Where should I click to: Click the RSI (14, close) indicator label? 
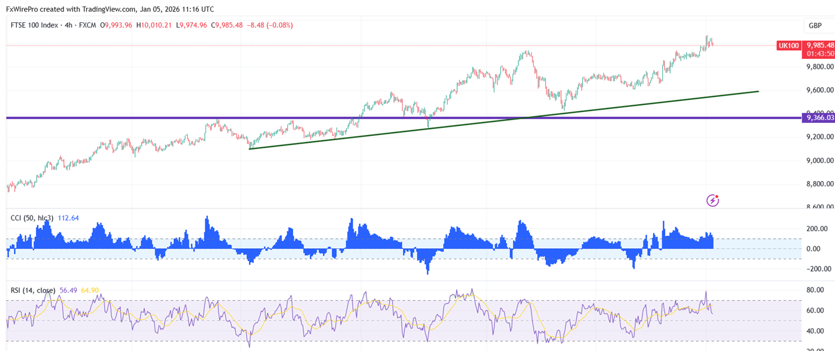(33, 290)
